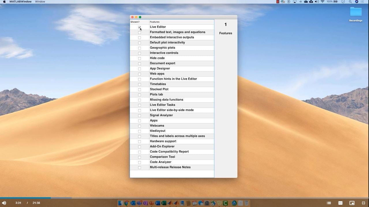Tick the Multi-release Release Notes checkbox
The image size is (369, 207).
[x=139, y=167]
